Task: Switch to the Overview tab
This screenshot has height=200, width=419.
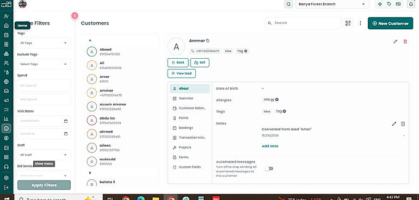Action: click(190, 98)
